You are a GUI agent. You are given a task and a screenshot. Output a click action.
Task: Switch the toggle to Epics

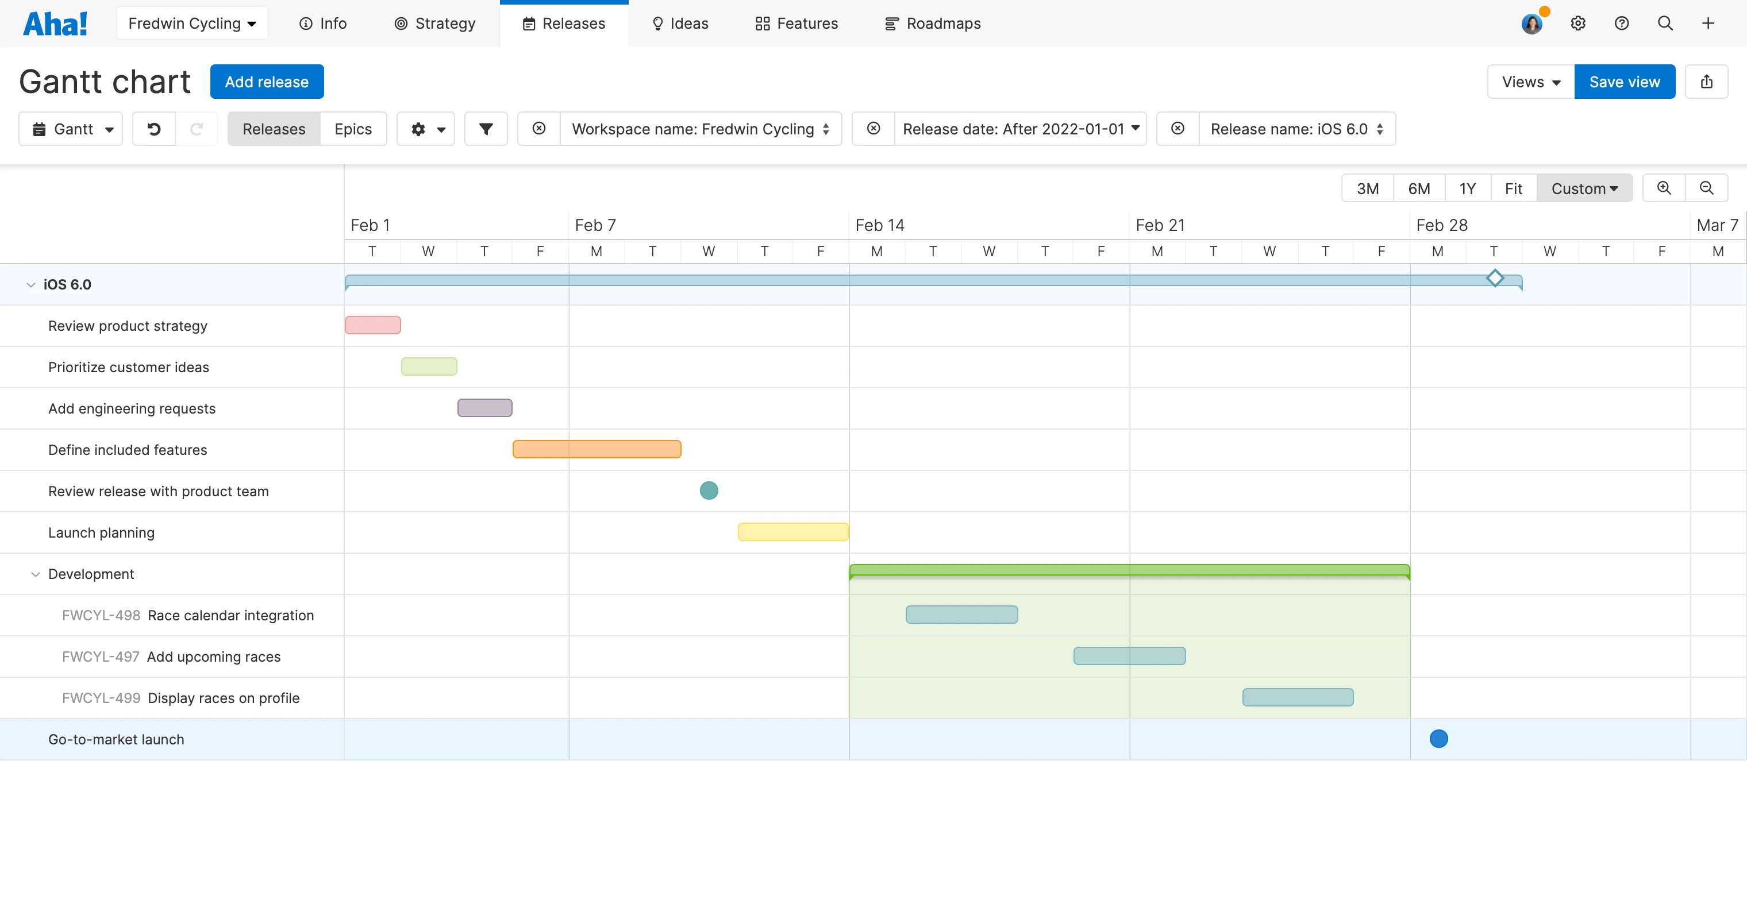(353, 129)
